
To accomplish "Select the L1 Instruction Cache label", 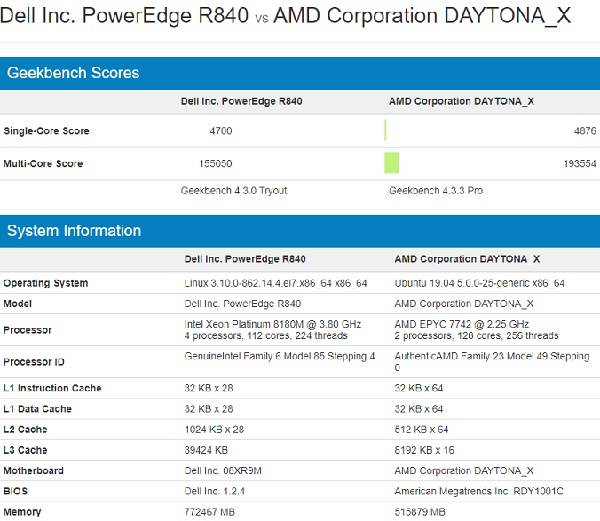I will click(52, 388).
